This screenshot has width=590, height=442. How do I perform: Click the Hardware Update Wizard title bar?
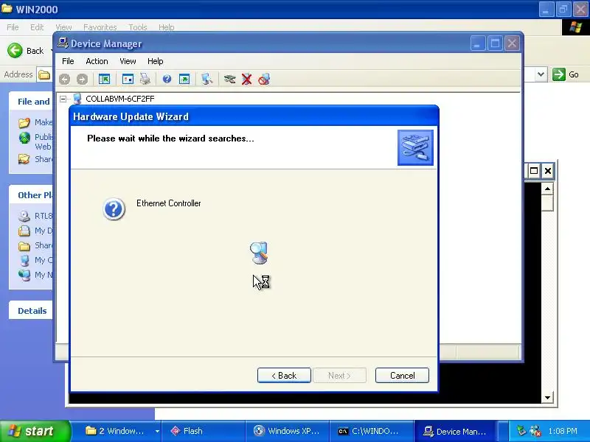(x=254, y=116)
